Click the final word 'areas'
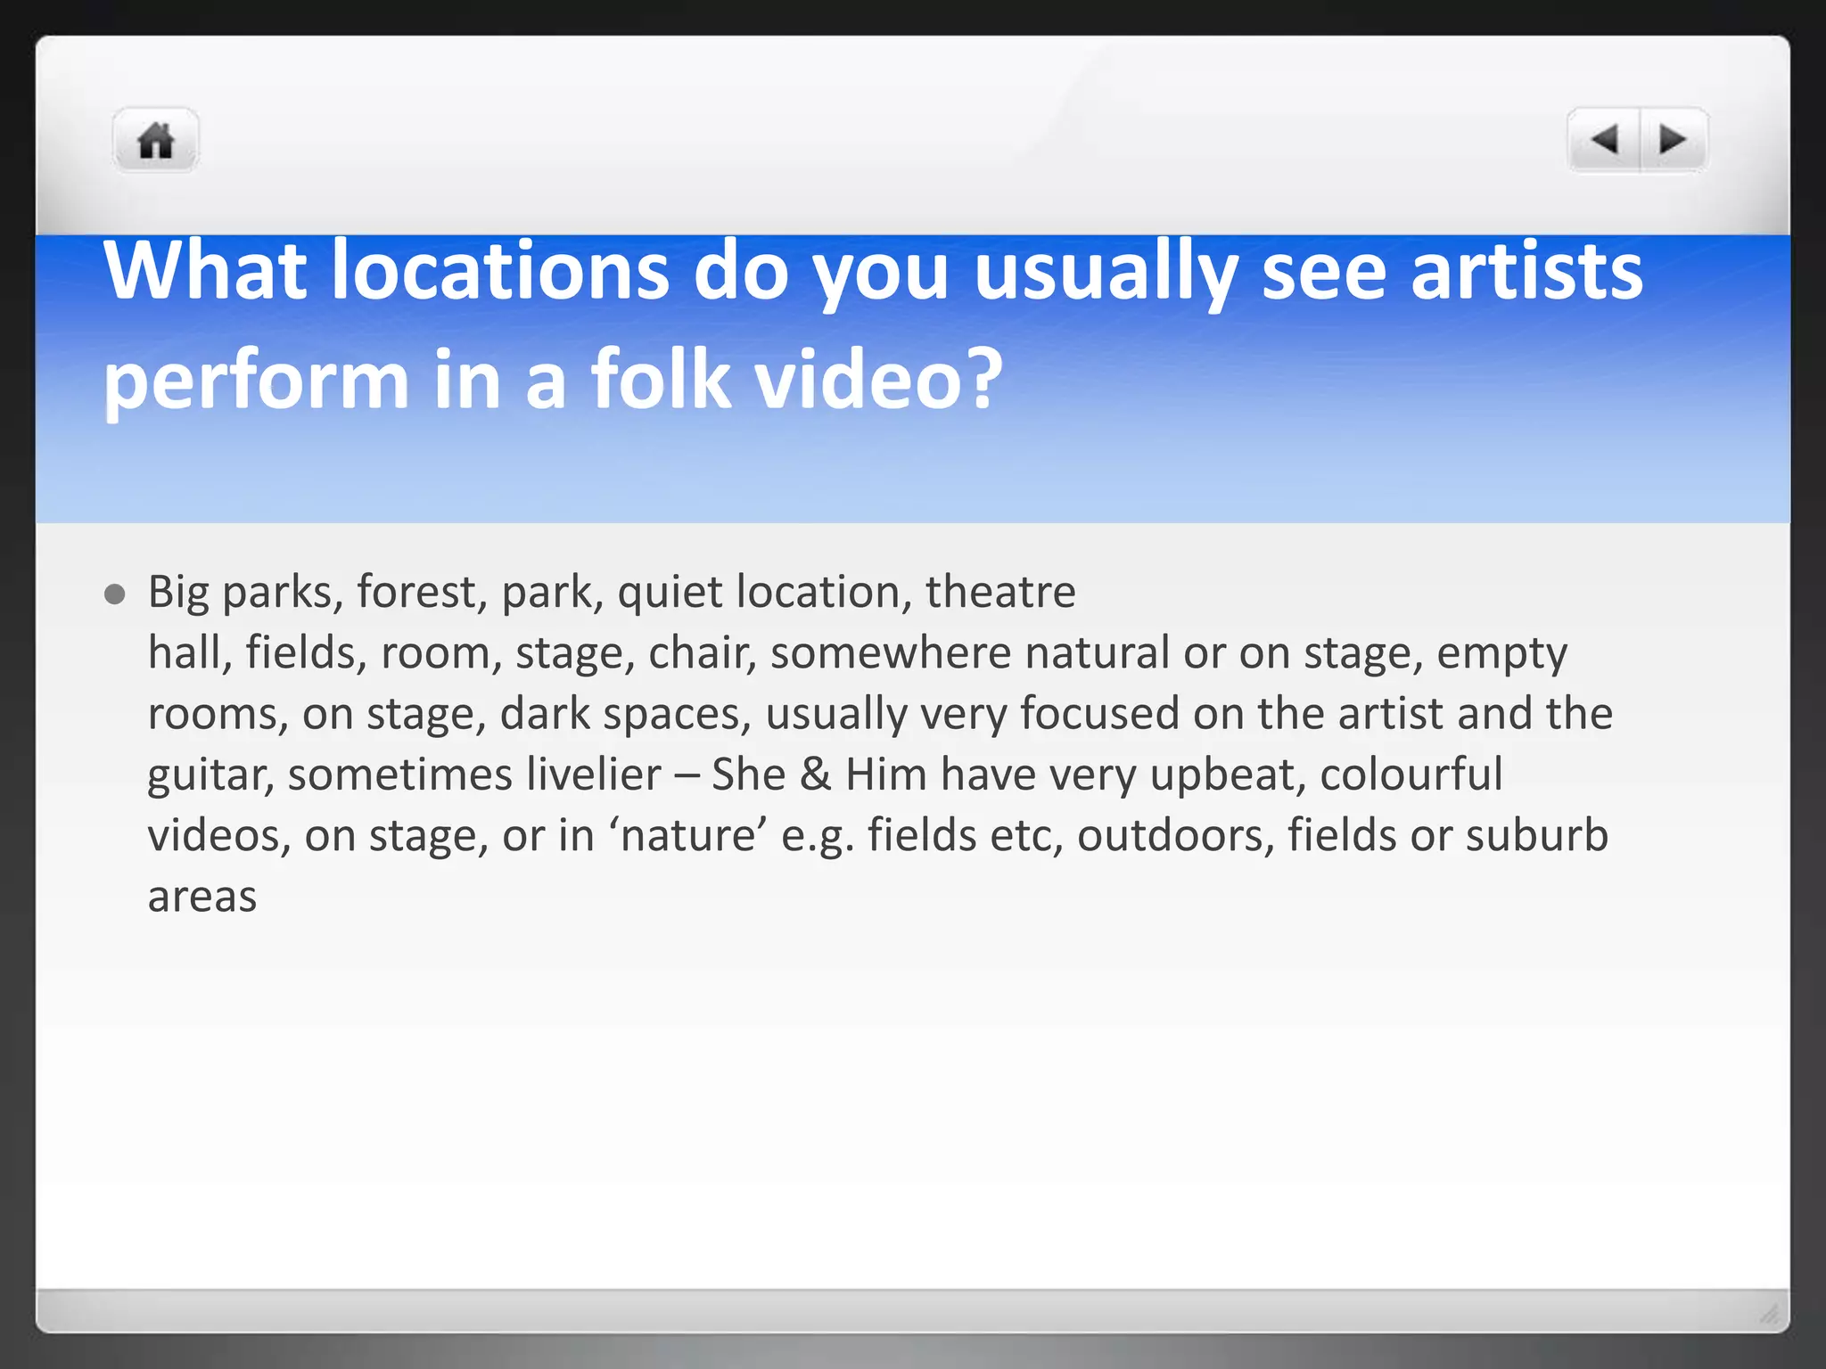 tap(202, 897)
